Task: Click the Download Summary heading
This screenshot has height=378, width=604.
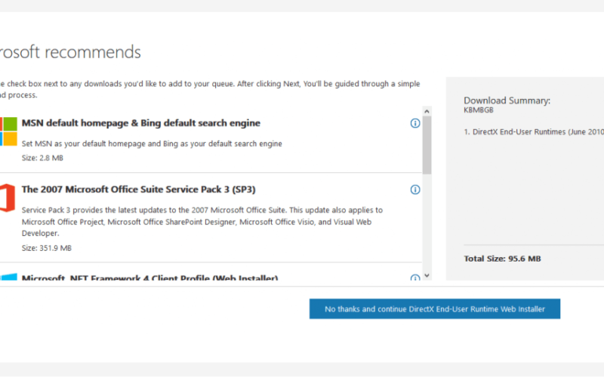Action: pos(507,101)
